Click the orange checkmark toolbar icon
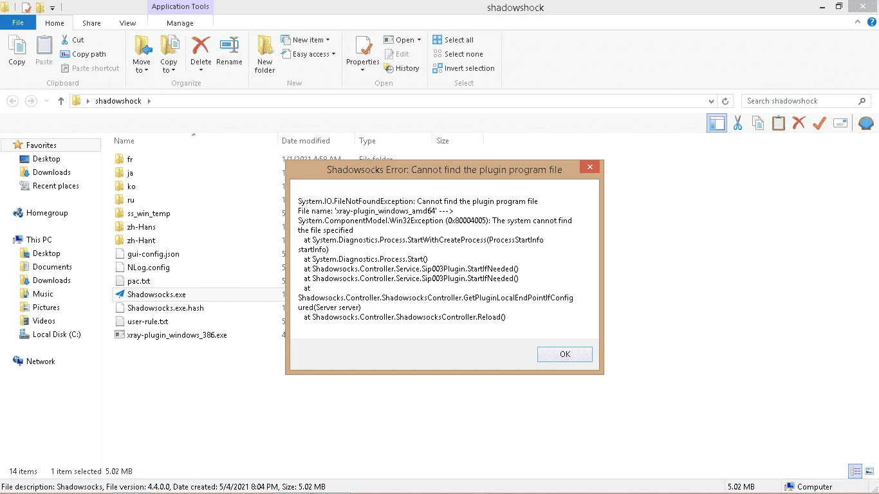This screenshot has width=879, height=494. [x=819, y=123]
